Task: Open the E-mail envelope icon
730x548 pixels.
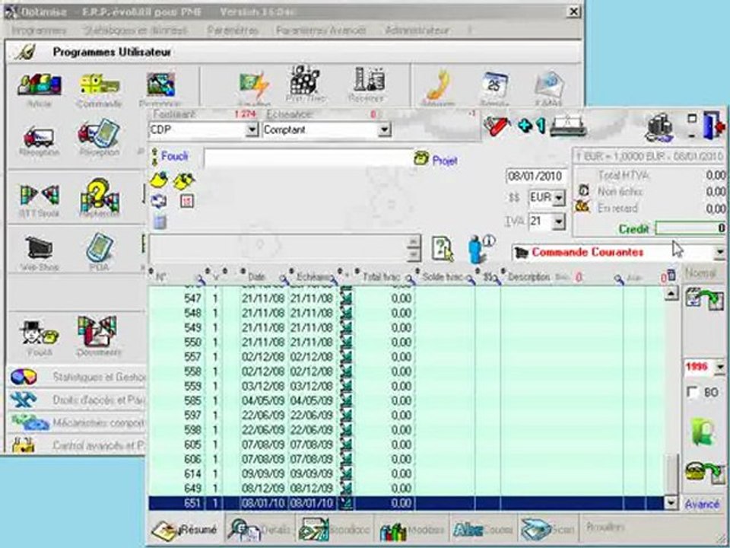Action: click(x=549, y=85)
